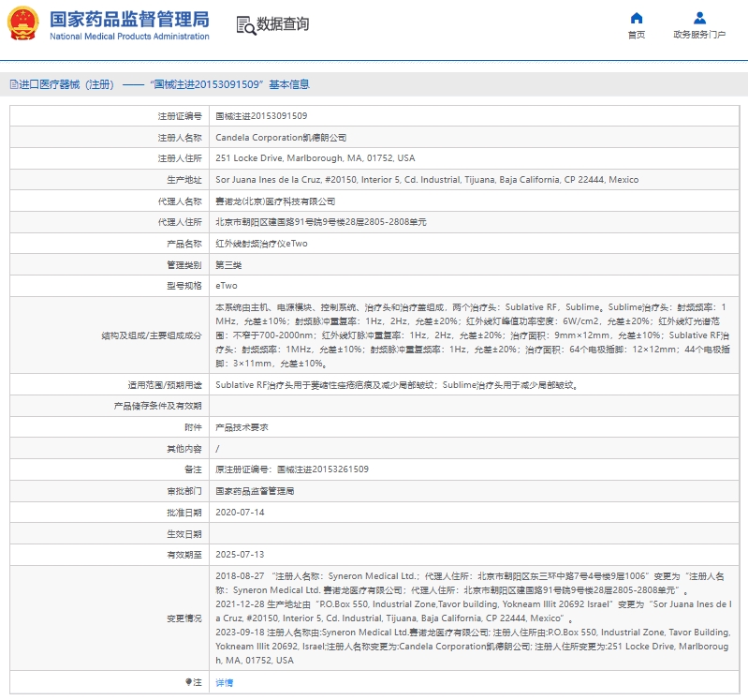Screen dimensions: 748x700
Task: Click the 附件 label
Action: [193, 427]
